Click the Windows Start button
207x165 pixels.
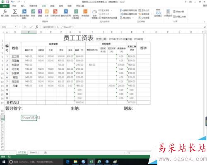4,162
